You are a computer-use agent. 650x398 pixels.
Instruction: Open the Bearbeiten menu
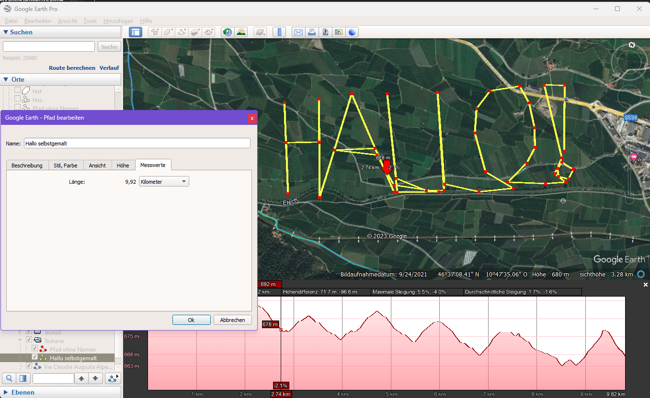pyautogui.click(x=38, y=21)
